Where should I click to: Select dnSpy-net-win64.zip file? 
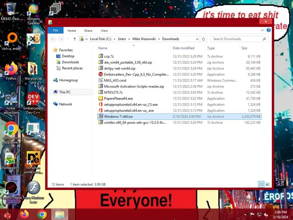179,68
